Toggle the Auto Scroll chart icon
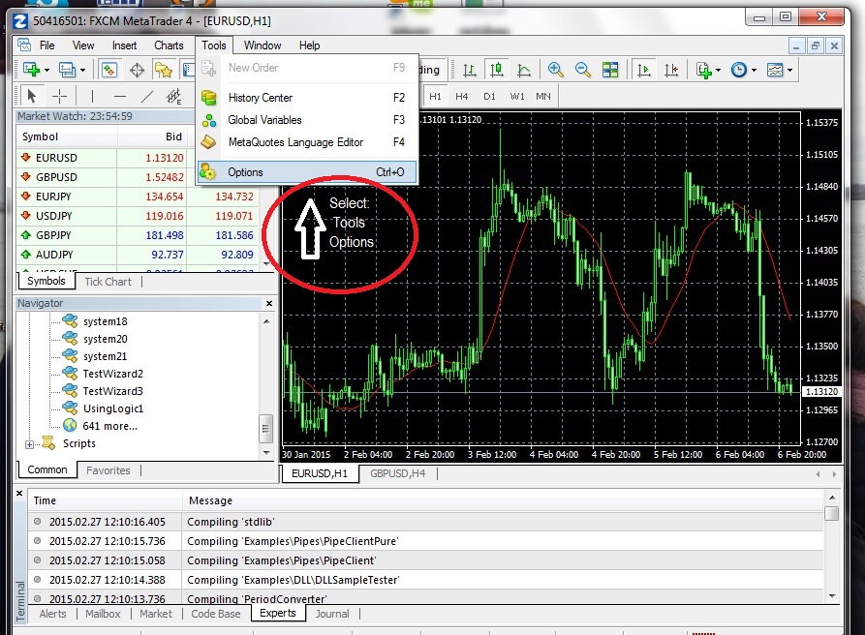 coord(644,70)
